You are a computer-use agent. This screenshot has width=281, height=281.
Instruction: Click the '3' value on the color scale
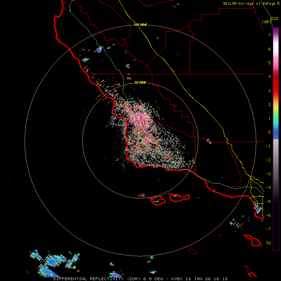269,91
